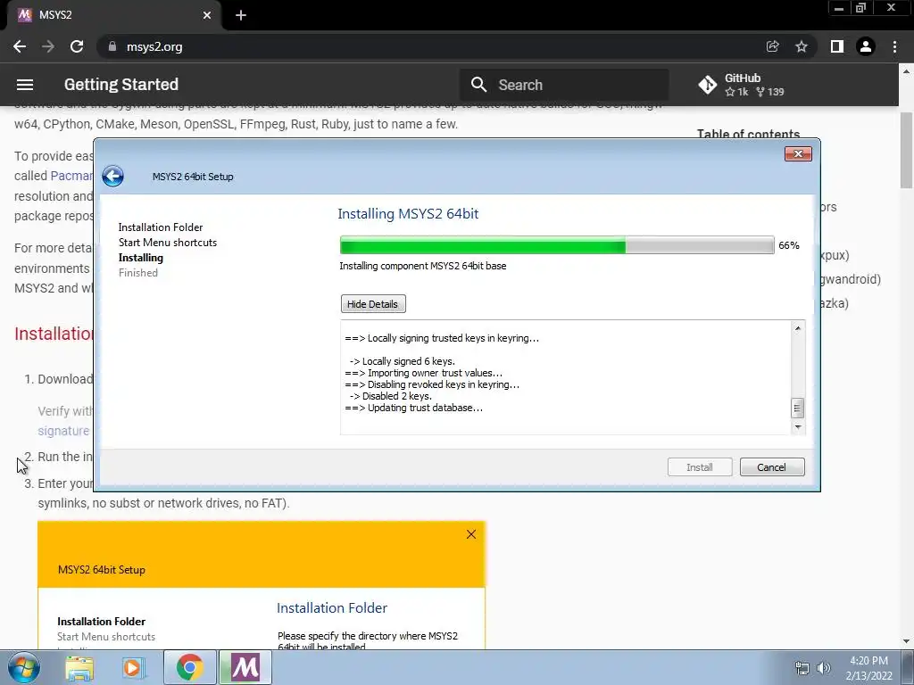Click the details log scrollbar thumb
The width and height of the screenshot is (914, 685).
coord(797,408)
